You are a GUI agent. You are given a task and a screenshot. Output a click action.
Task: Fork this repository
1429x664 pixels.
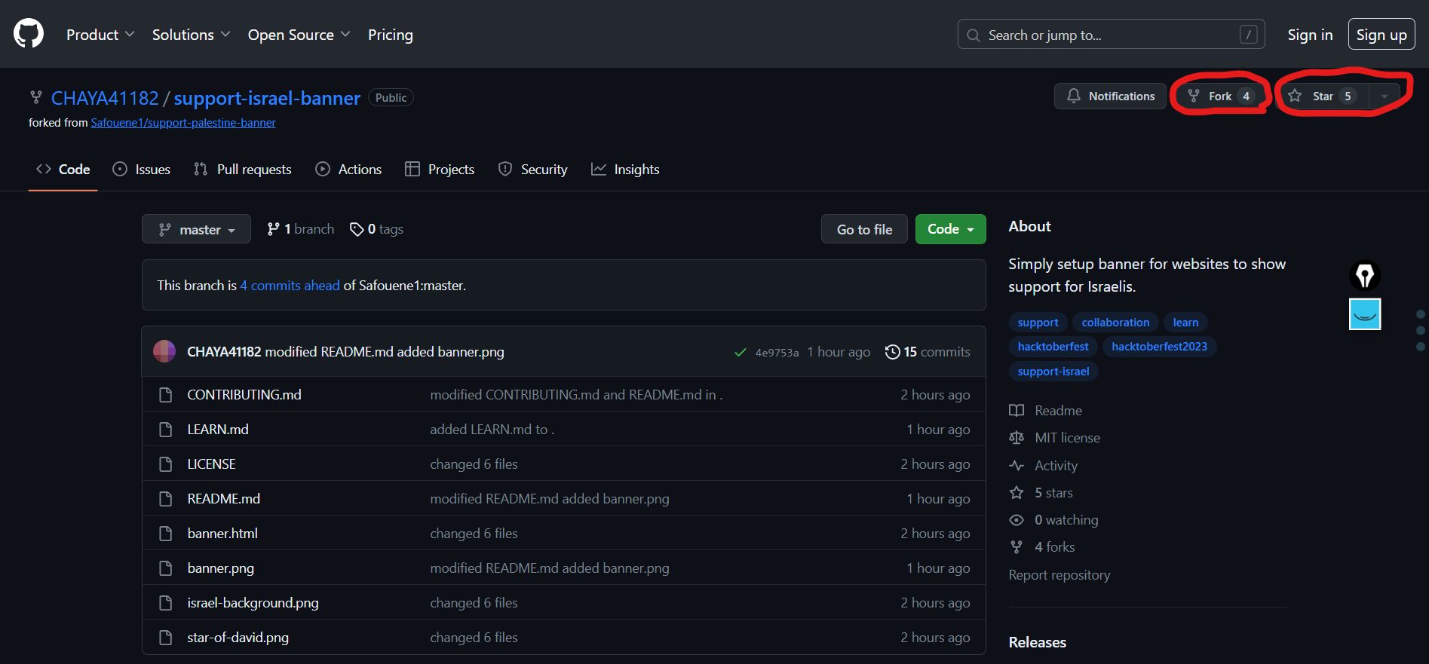(x=1219, y=96)
